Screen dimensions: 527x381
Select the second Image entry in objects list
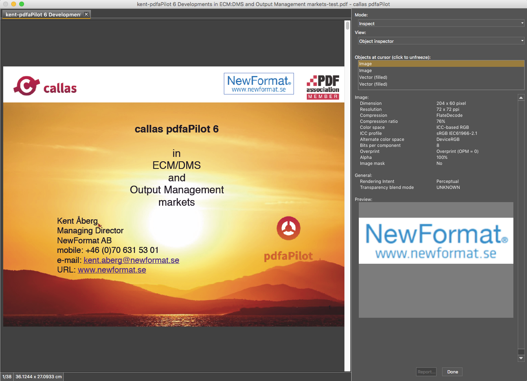pyautogui.click(x=441, y=70)
